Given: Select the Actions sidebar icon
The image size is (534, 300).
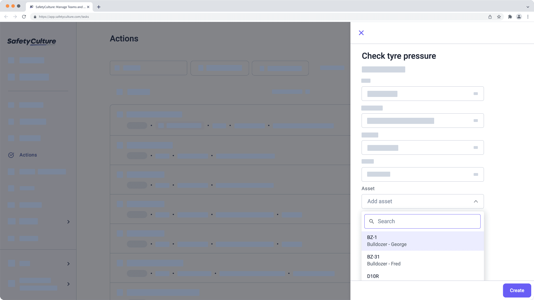Looking at the screenshot, I should [x=11, y=154].
